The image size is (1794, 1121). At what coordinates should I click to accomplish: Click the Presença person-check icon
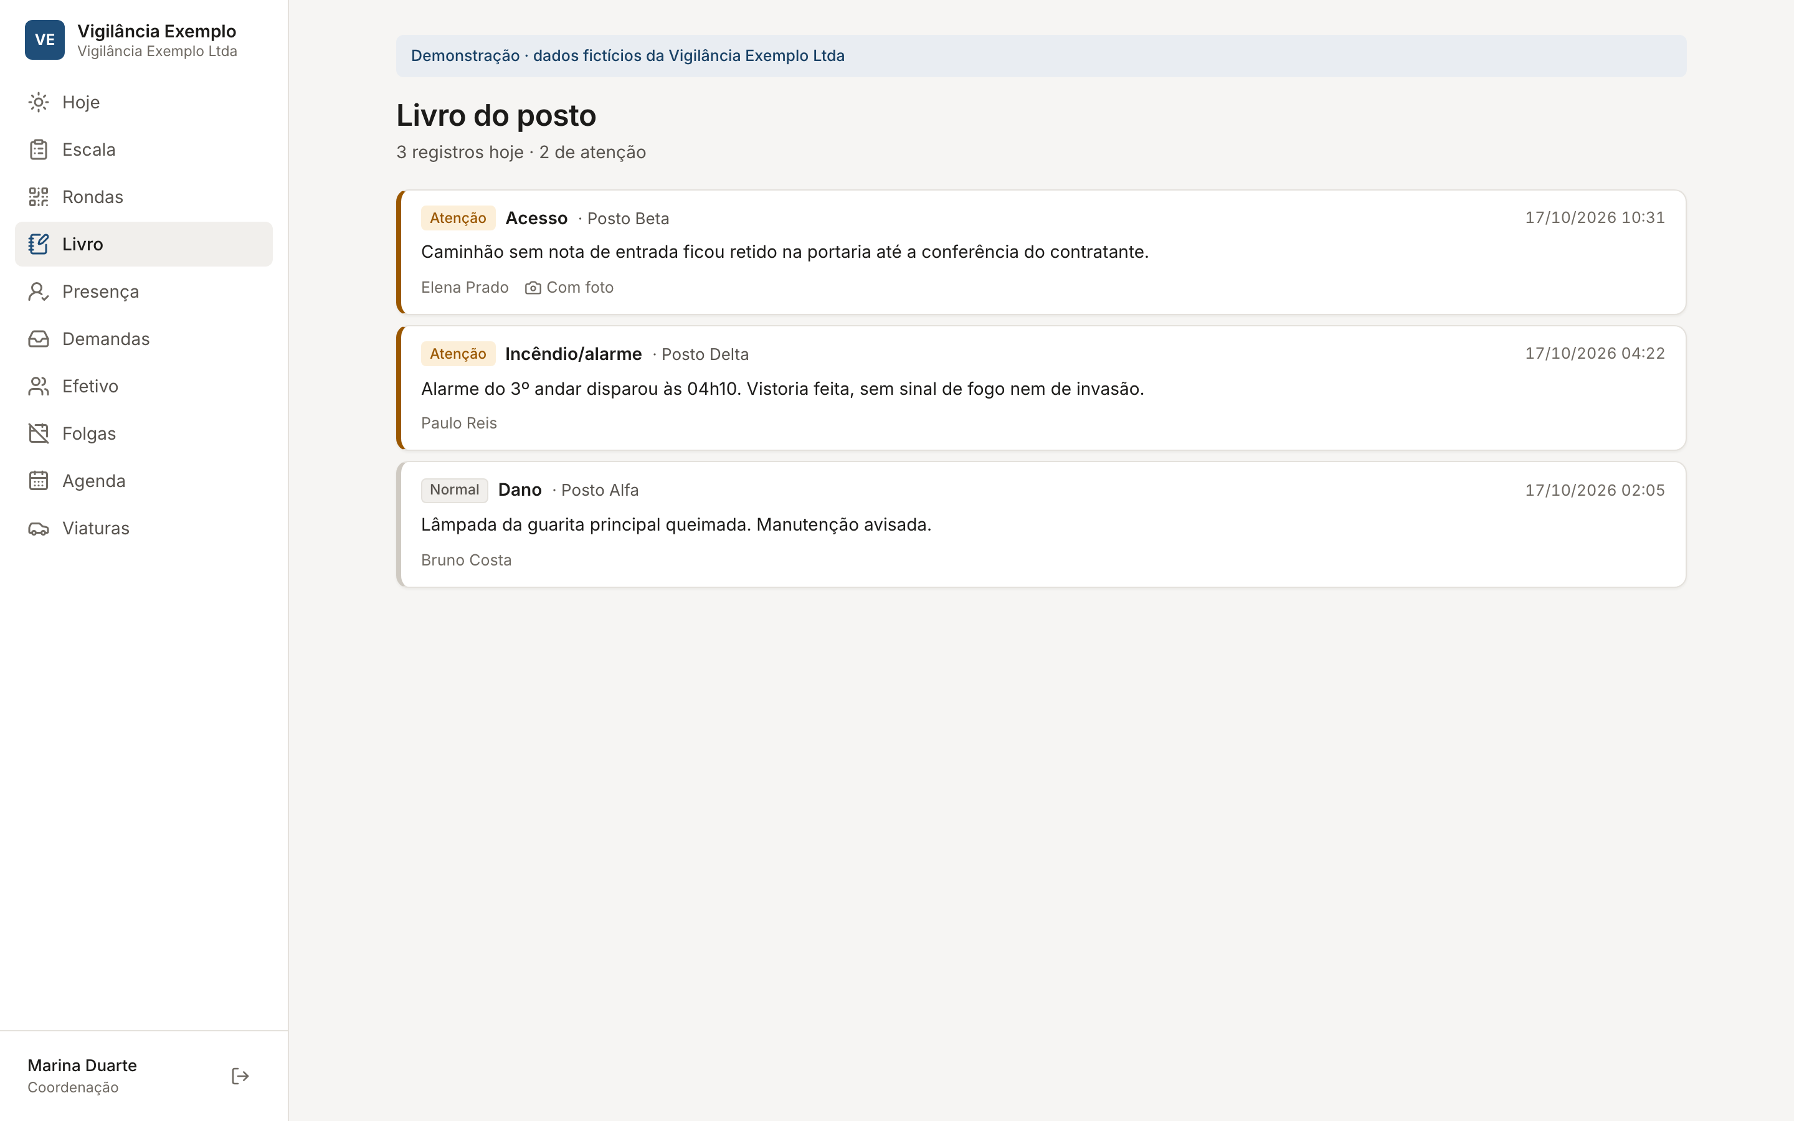pyautogui.click(x=39, y=291)
